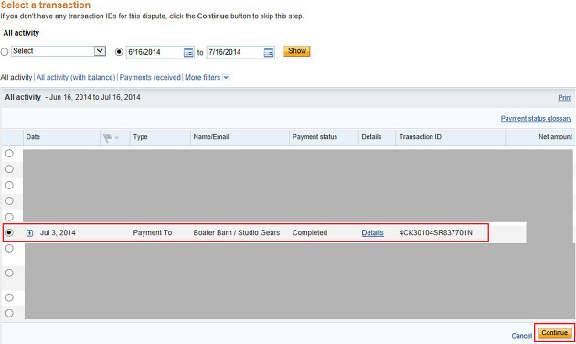
Task: Select the date range radio button
Action: (x=119, y=52)
